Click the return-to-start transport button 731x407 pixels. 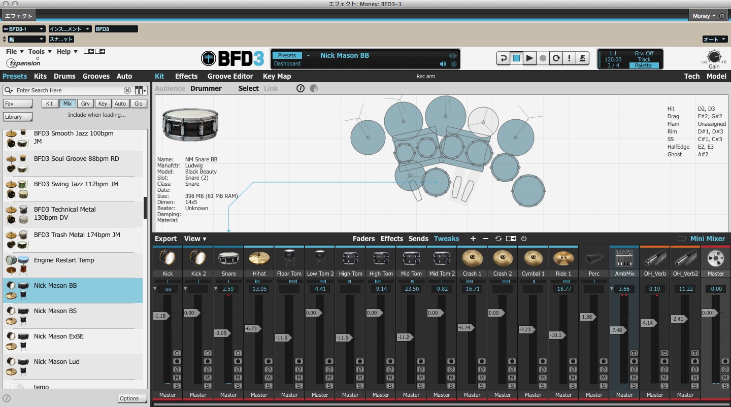click(x=503, y=58)
